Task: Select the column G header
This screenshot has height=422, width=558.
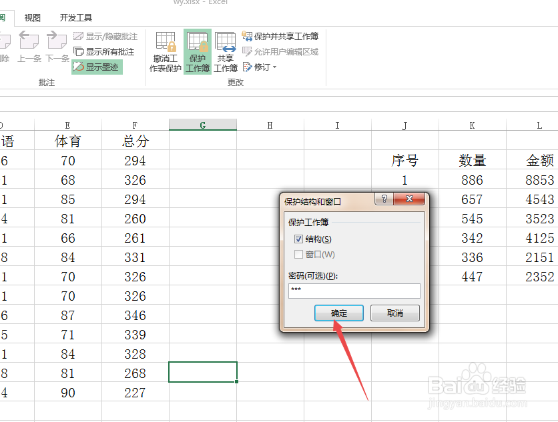Action: [x=202, y=124]
